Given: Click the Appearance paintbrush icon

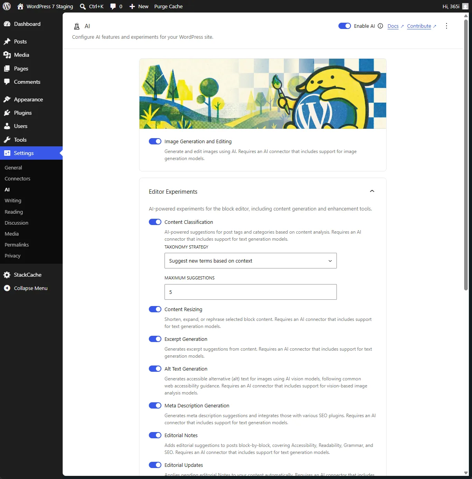Looking at the screenshot, I should (7, 99).
